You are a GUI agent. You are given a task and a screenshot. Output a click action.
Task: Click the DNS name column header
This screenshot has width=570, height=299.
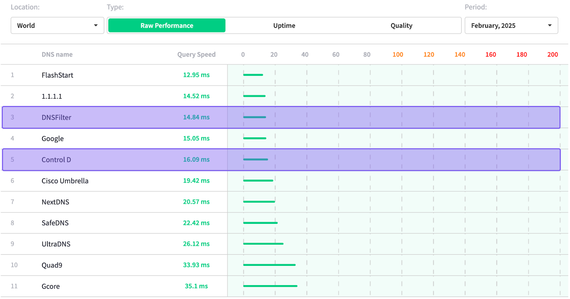(x=57, y=54)
